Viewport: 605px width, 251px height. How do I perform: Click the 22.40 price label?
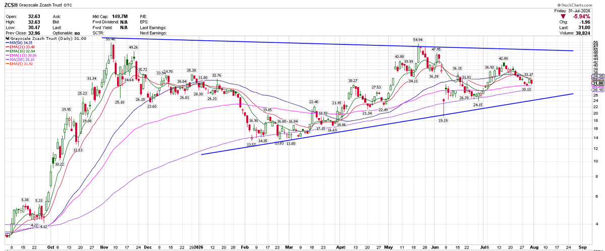pyautogui.click(x=314, y=102)
